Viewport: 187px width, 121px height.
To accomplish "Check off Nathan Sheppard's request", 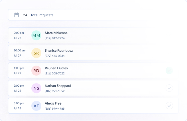I will (169, 88).
